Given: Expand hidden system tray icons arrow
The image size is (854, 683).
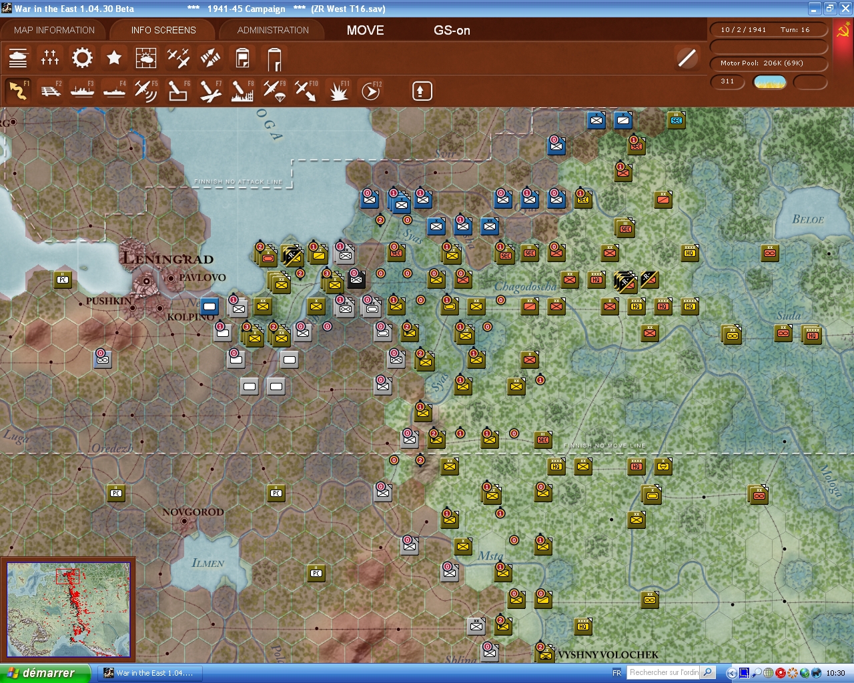Looking at the screenshot, I should 732,673.
